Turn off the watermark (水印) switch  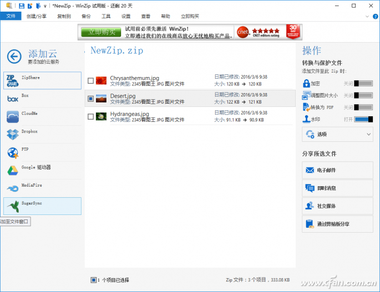(363, 119)
